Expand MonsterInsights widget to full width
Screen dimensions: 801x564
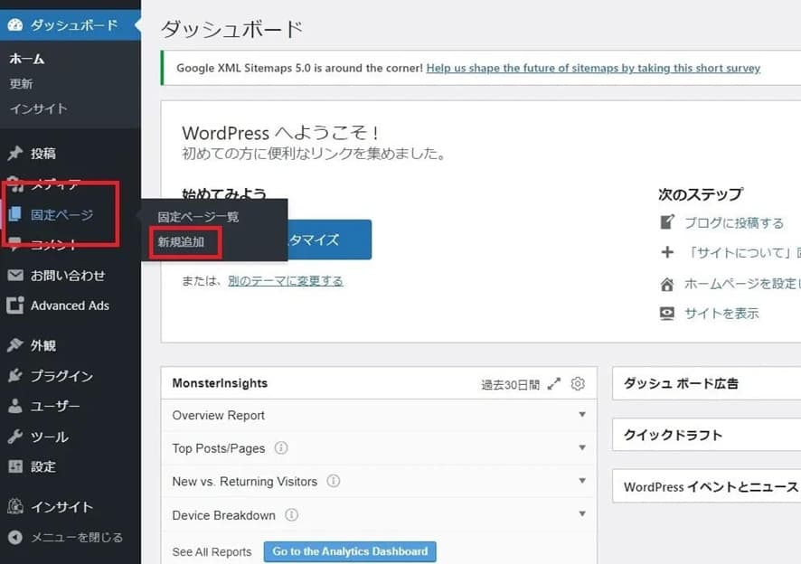click(x=554, y=383)
